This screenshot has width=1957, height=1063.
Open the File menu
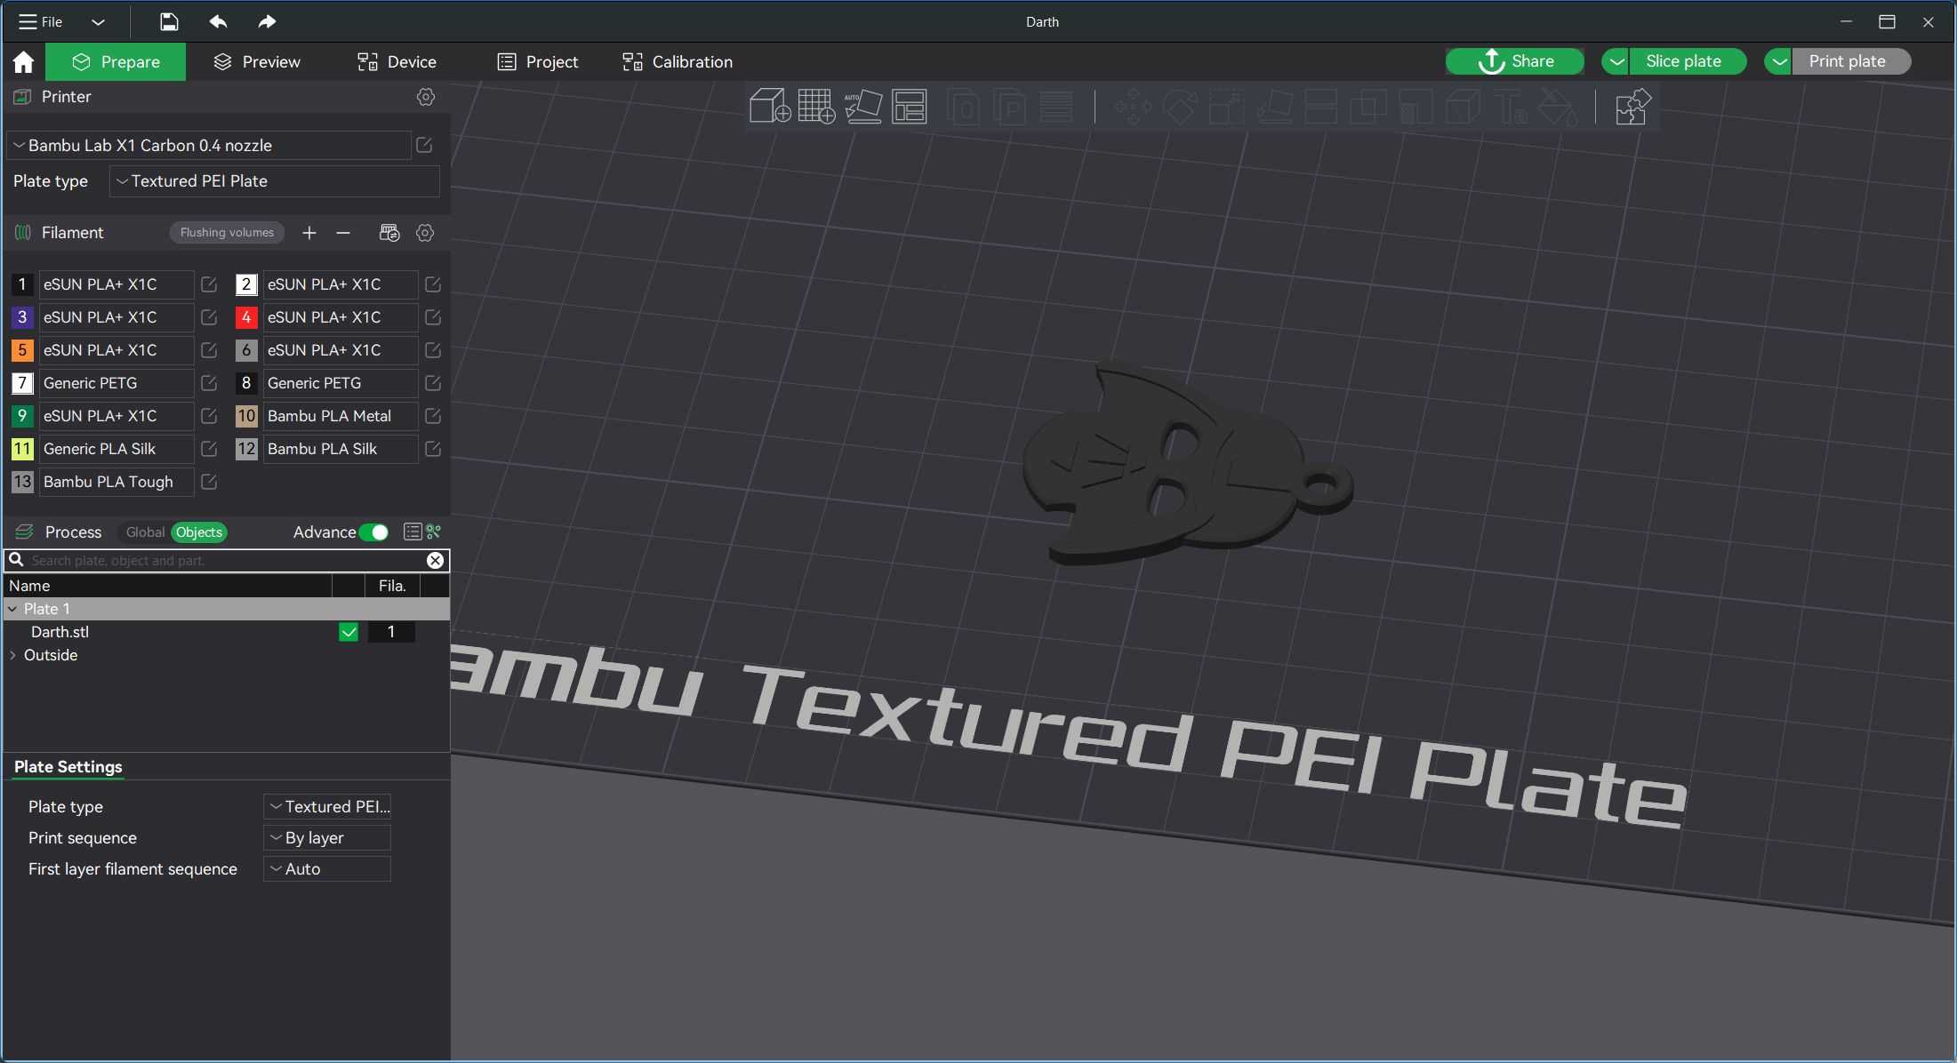point(41,21)
